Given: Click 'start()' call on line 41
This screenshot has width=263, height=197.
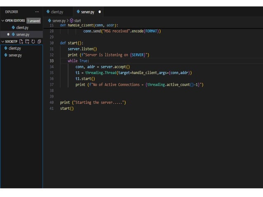Looking at the screenshot, I should [x=67, y=108].
